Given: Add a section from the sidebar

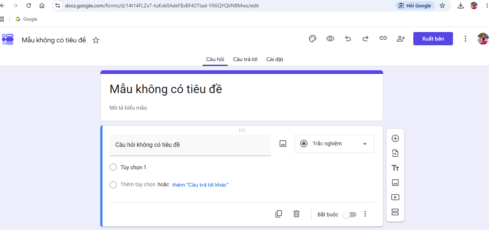Looking at the screenshot, I should pyautogui.click(x=395, y=212).
